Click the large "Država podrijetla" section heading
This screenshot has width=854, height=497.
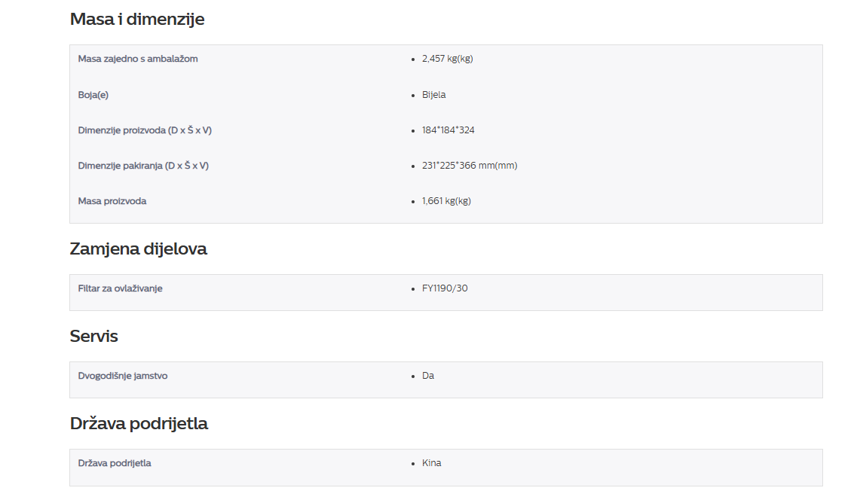139,423
